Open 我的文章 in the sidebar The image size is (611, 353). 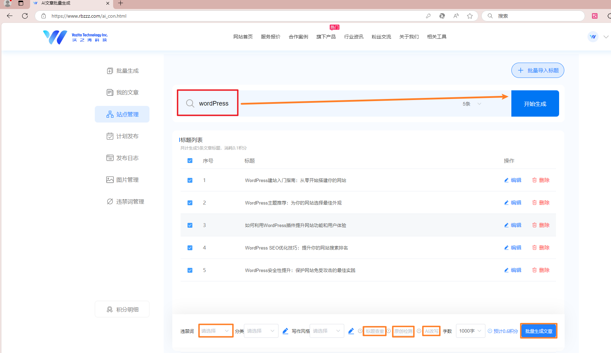coord(122,92)
